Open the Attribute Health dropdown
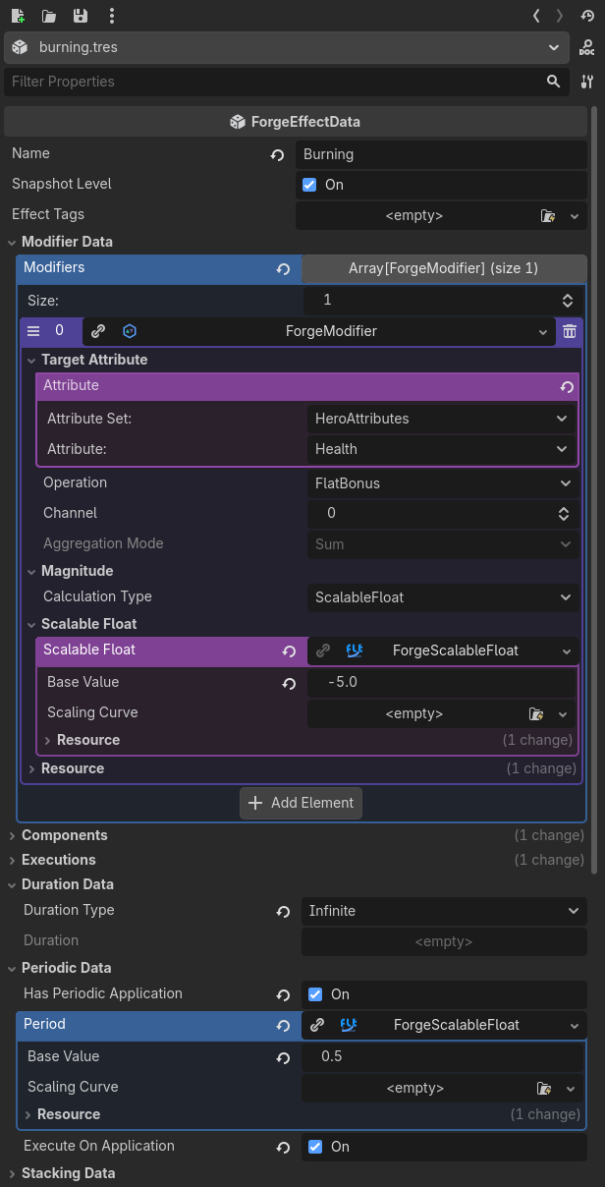This screenshot has height=1187, width=605. pyautogui.click(x=442, y=449)
